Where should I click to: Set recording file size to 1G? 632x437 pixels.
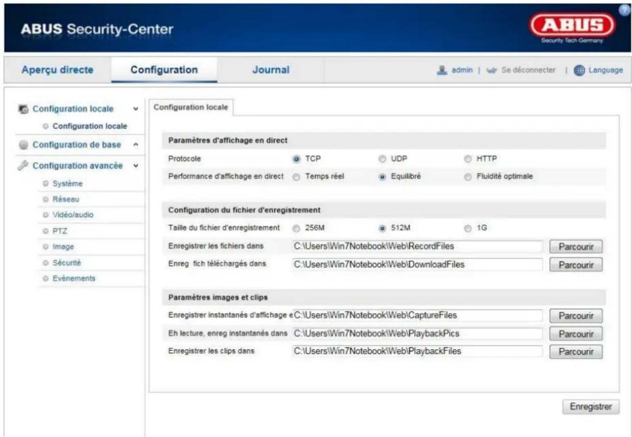pos(467,228)
